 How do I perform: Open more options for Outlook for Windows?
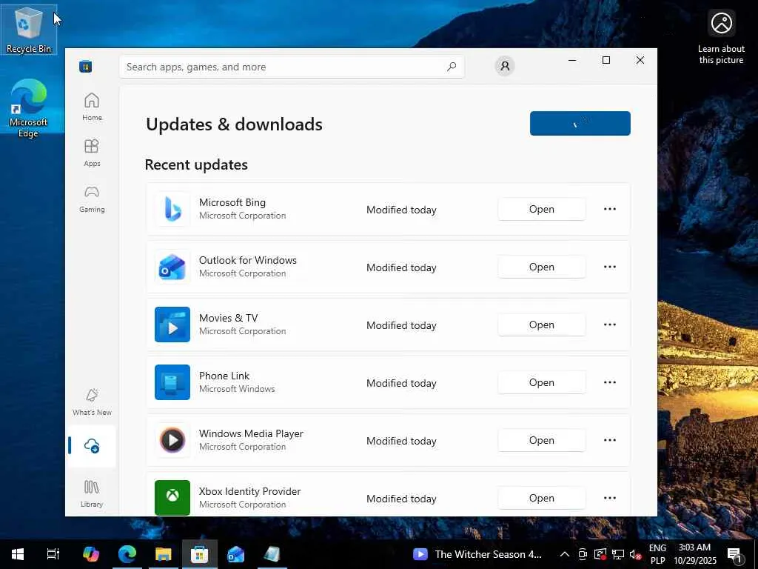[x=610, y=267]
